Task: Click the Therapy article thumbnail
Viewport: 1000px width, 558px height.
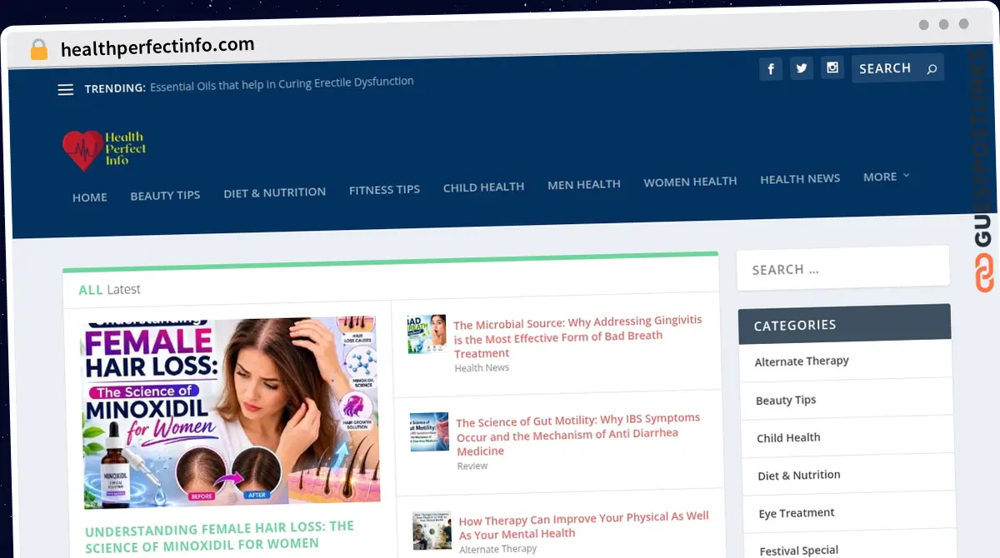Action: pos(432,530)
